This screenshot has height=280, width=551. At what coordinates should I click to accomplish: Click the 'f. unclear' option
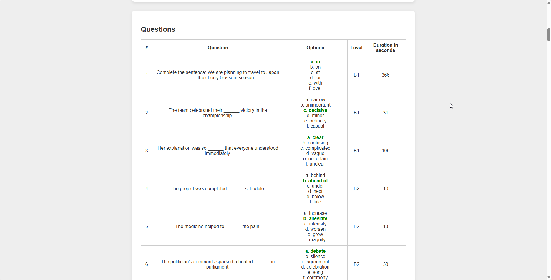coord(315,164)
